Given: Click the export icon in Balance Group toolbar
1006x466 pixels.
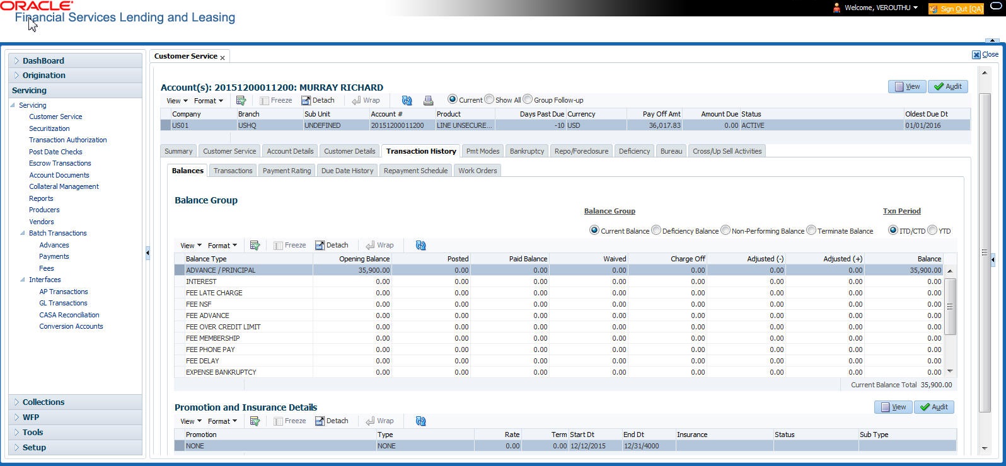Looking at the screenshot, I should tap(255, 245).
